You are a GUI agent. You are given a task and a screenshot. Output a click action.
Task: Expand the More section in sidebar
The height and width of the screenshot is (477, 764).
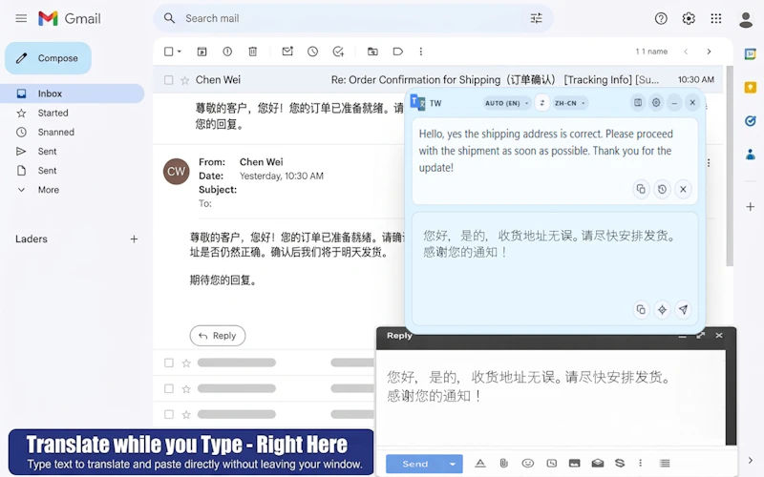tap(49, 190)
